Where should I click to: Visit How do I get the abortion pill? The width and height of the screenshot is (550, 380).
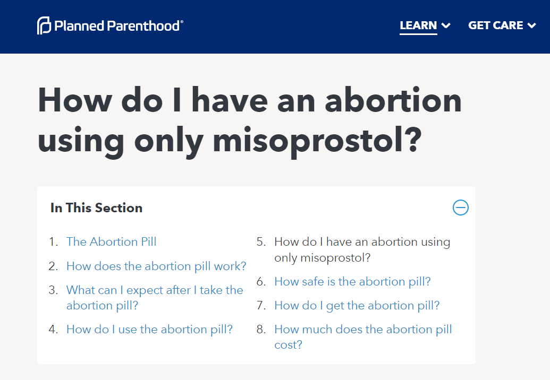coord(357,306)
